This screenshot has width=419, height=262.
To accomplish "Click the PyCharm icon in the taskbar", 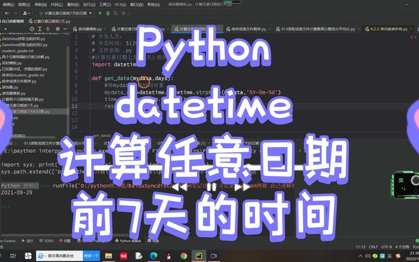I will (199, 256).
